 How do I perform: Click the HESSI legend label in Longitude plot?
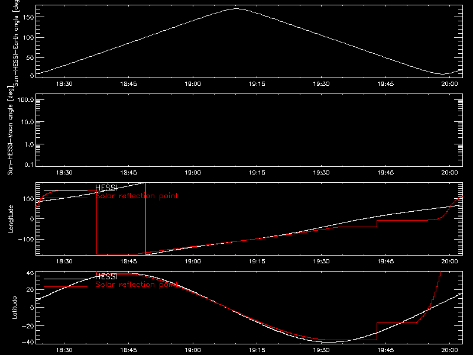pos(106,188)
